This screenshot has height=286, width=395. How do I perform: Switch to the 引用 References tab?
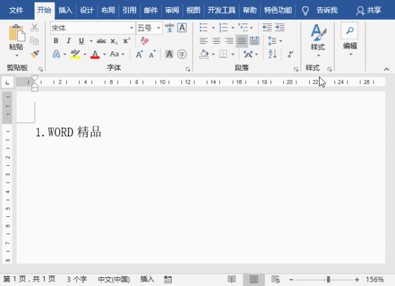coord(130,10)
